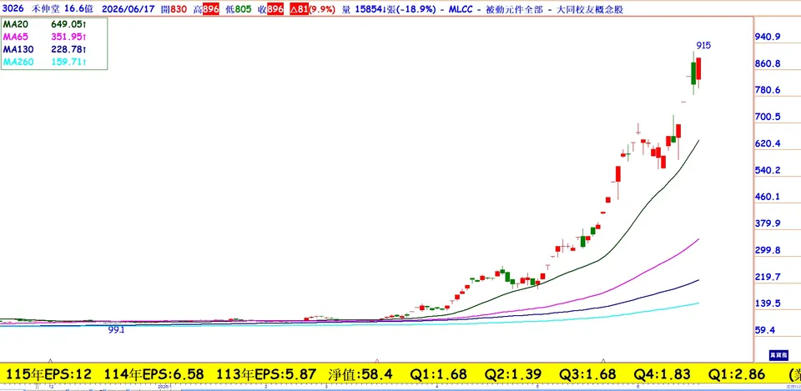Click the Q4:1.83 quarterly EPS
This screenshot has width=801, height=391.
click(x=662, y=374)
